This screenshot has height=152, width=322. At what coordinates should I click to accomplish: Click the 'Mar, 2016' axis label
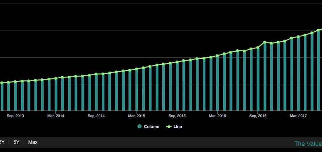click(x=217, y=116)
